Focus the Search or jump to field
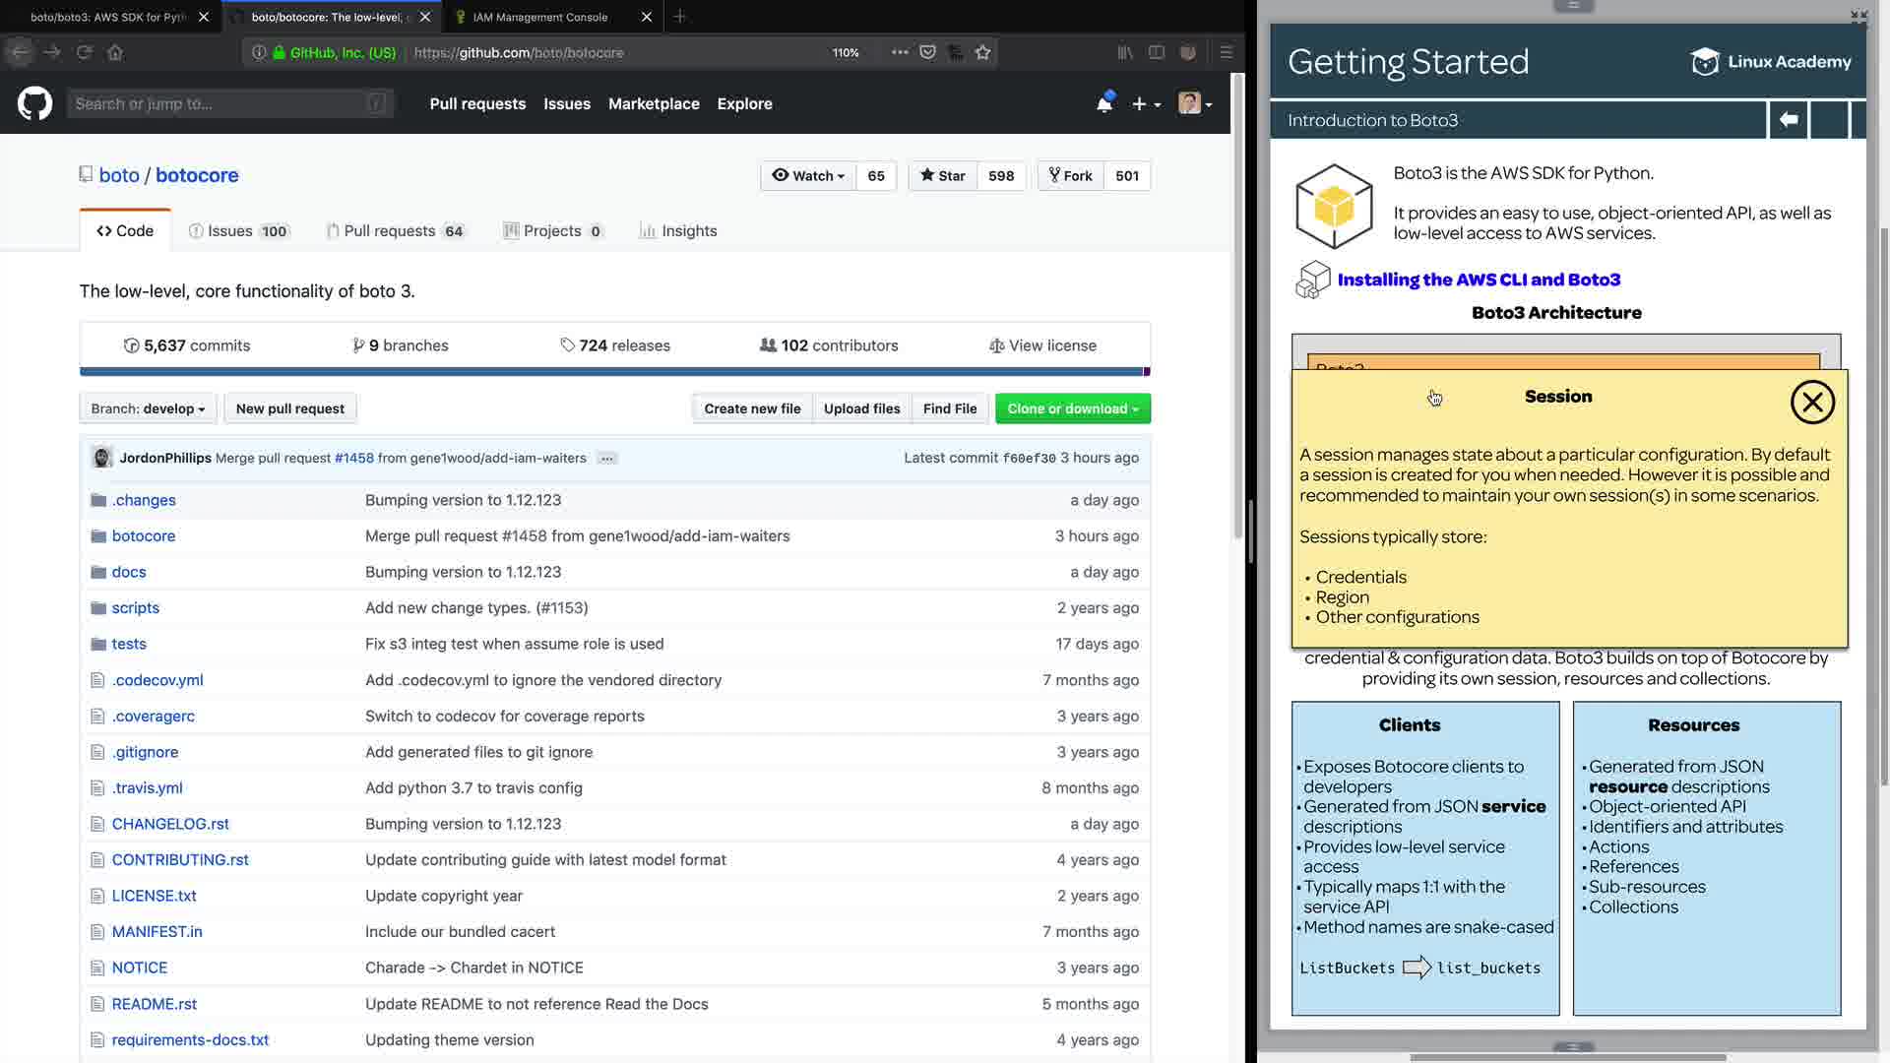The height and width of the screenshot is (1063, 1890). coord(229,103)
